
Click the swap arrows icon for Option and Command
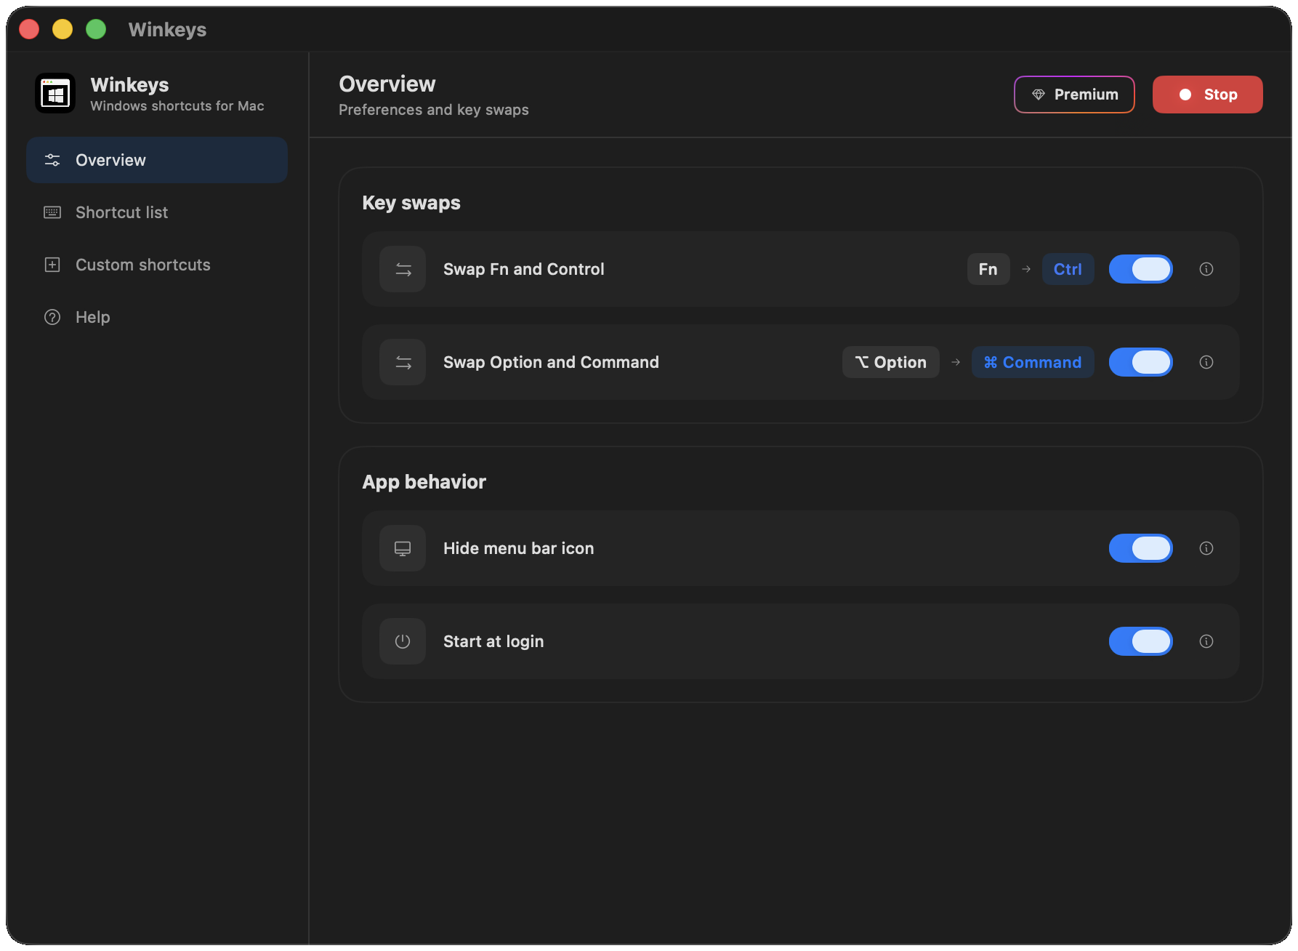[403, 362]
